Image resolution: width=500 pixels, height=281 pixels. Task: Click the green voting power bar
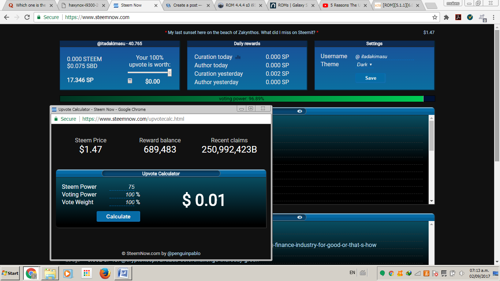(242, 99)
